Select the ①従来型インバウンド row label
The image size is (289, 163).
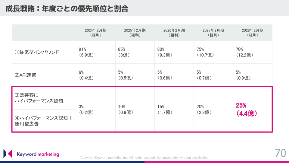[x=37, y=52]
